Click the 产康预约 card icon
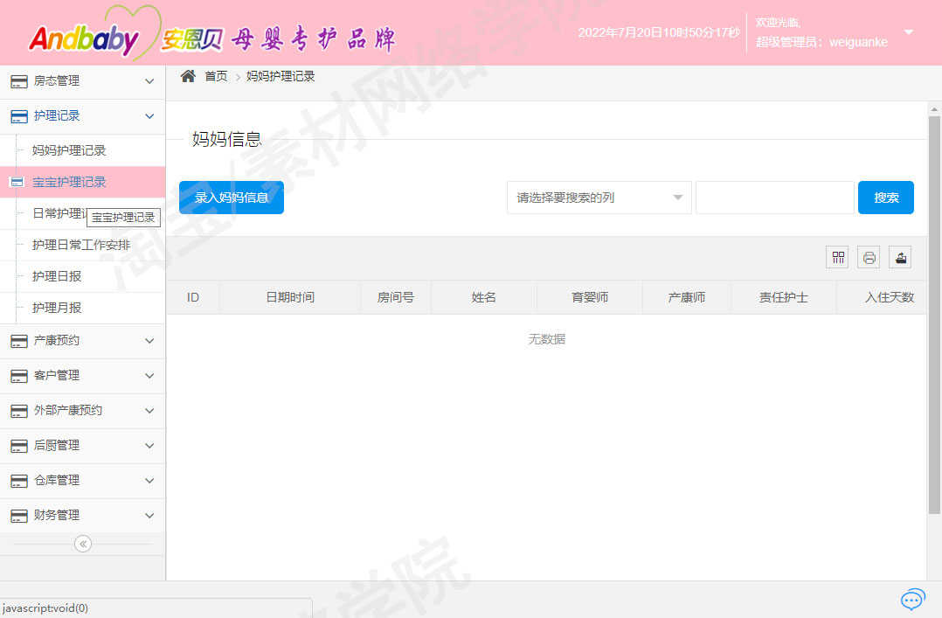The height and width of the screenshot is (618, 942). tap(19, 342)
